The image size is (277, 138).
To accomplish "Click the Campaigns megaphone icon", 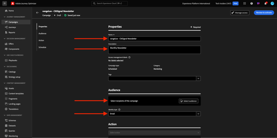I will click(x=6, y=22).
